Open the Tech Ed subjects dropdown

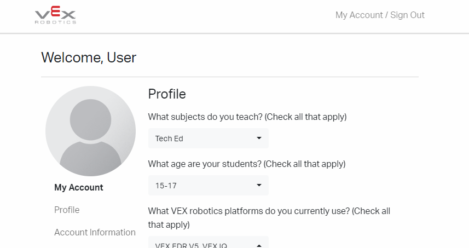pos(209,138)
